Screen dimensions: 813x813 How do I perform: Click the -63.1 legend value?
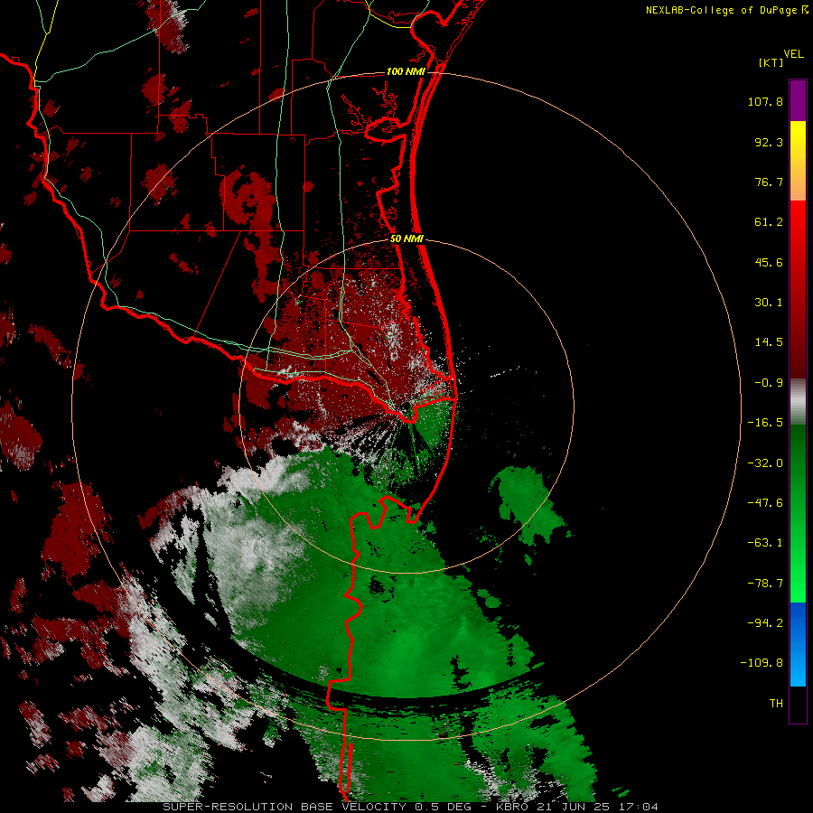tap(765, 543)
